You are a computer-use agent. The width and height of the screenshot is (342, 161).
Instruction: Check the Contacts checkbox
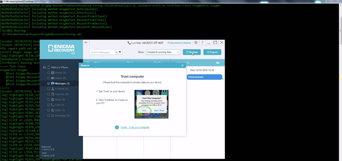[48, 89]
